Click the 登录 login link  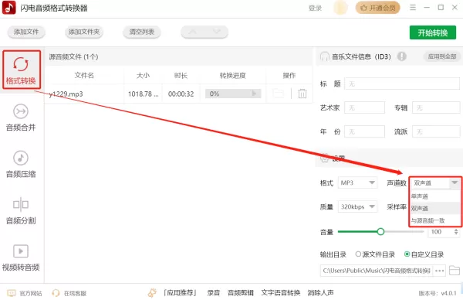(x=315, y=8)
